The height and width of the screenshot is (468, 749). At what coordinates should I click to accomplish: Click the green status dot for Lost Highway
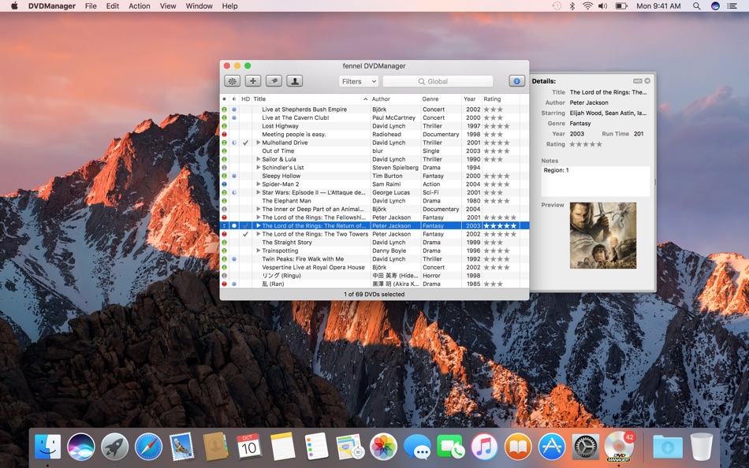coord(224,126)
